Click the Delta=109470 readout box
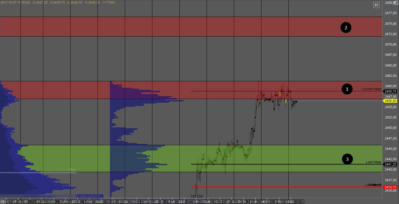 pos(90,196)
